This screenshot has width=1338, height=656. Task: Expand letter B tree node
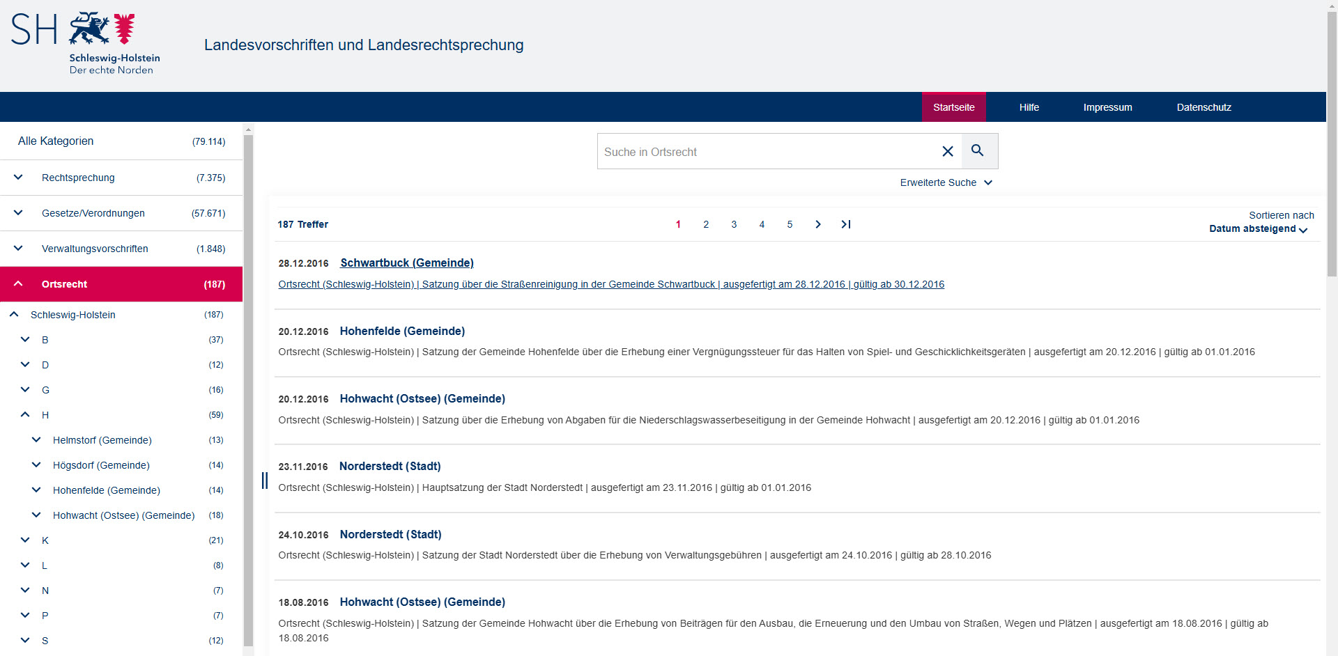25,340
